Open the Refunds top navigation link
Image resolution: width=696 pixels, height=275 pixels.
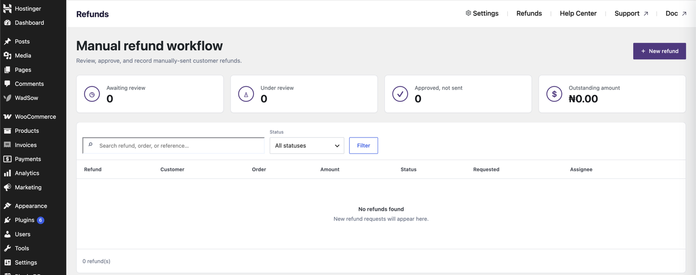point(529,13)
